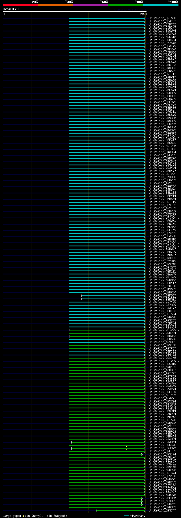Click the text UniRef100_C5X8K8
This screenshot has width=181, height=518.
click(162, 177)
